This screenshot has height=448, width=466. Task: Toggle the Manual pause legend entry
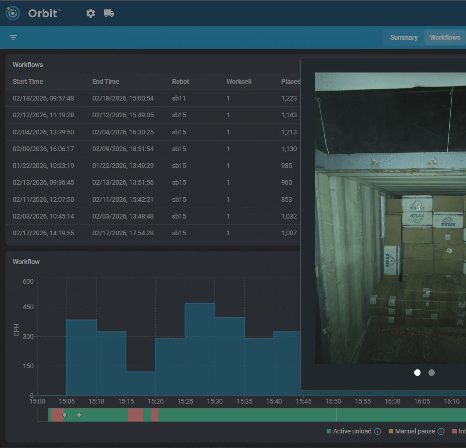point(413,431)
